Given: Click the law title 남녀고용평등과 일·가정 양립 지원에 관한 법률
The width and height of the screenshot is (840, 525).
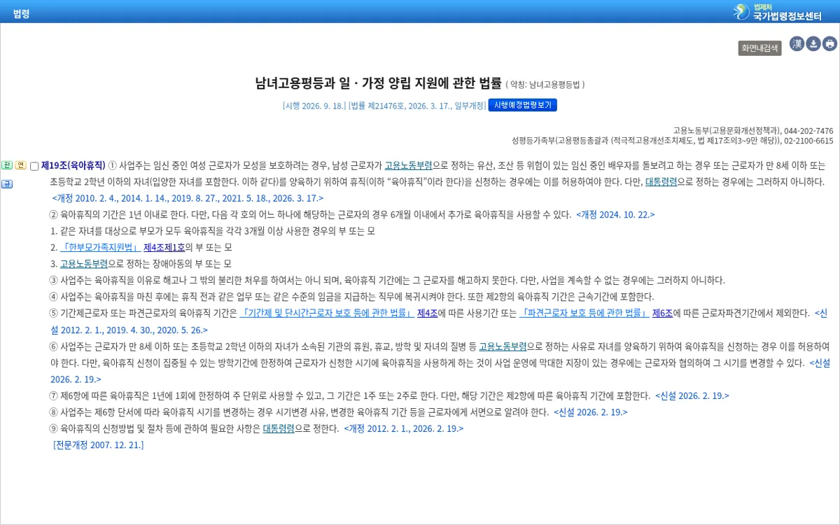Looking at the screenshot, I should point(378,84).
